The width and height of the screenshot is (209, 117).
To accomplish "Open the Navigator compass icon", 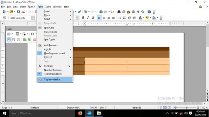I will pyautogui.click(x=124, y=12).
